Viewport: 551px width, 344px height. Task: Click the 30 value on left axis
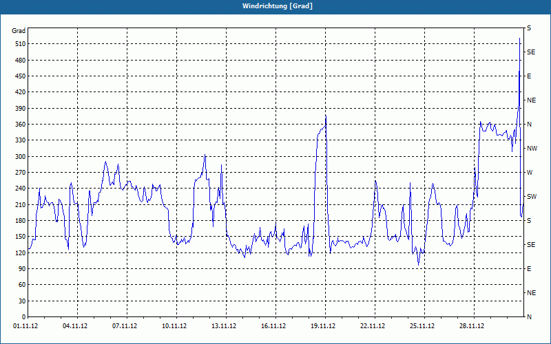[x=21, y=301]
